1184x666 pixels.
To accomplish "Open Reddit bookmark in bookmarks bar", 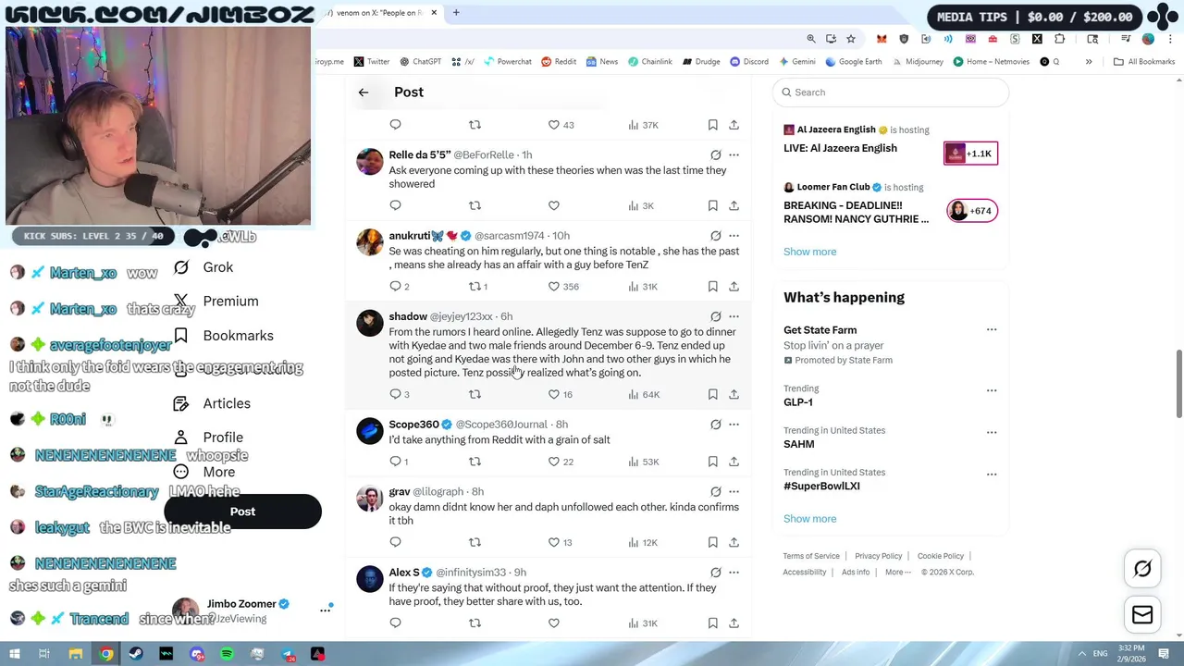I will pos(559,62).
